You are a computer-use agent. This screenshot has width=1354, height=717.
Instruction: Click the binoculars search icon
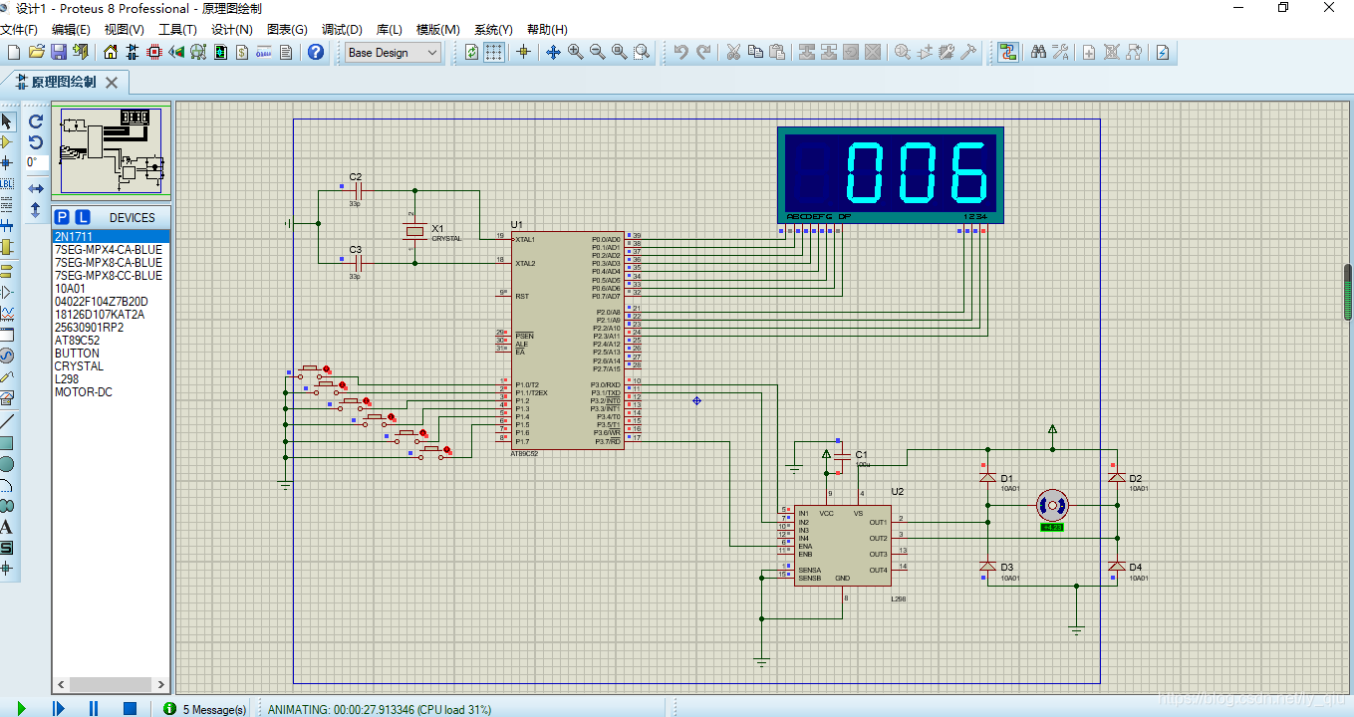point(1037,52)
